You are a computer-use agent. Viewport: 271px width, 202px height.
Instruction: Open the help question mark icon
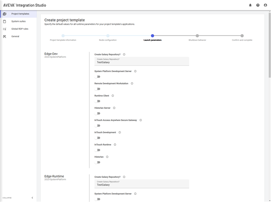pos(258,5)
